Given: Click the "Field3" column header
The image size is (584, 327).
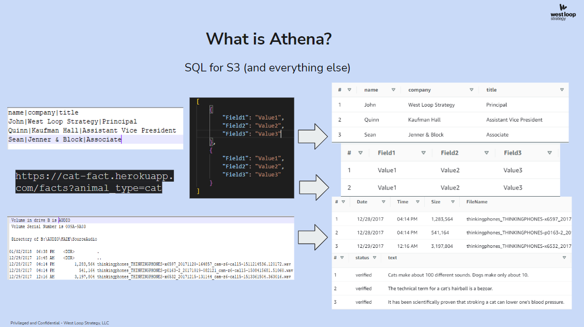Looking at the screenshot, I should [x=513, y=153].
